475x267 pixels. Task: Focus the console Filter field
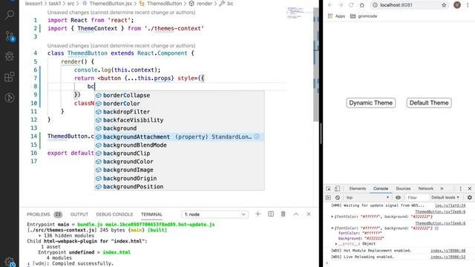click(x=416, y=197)
